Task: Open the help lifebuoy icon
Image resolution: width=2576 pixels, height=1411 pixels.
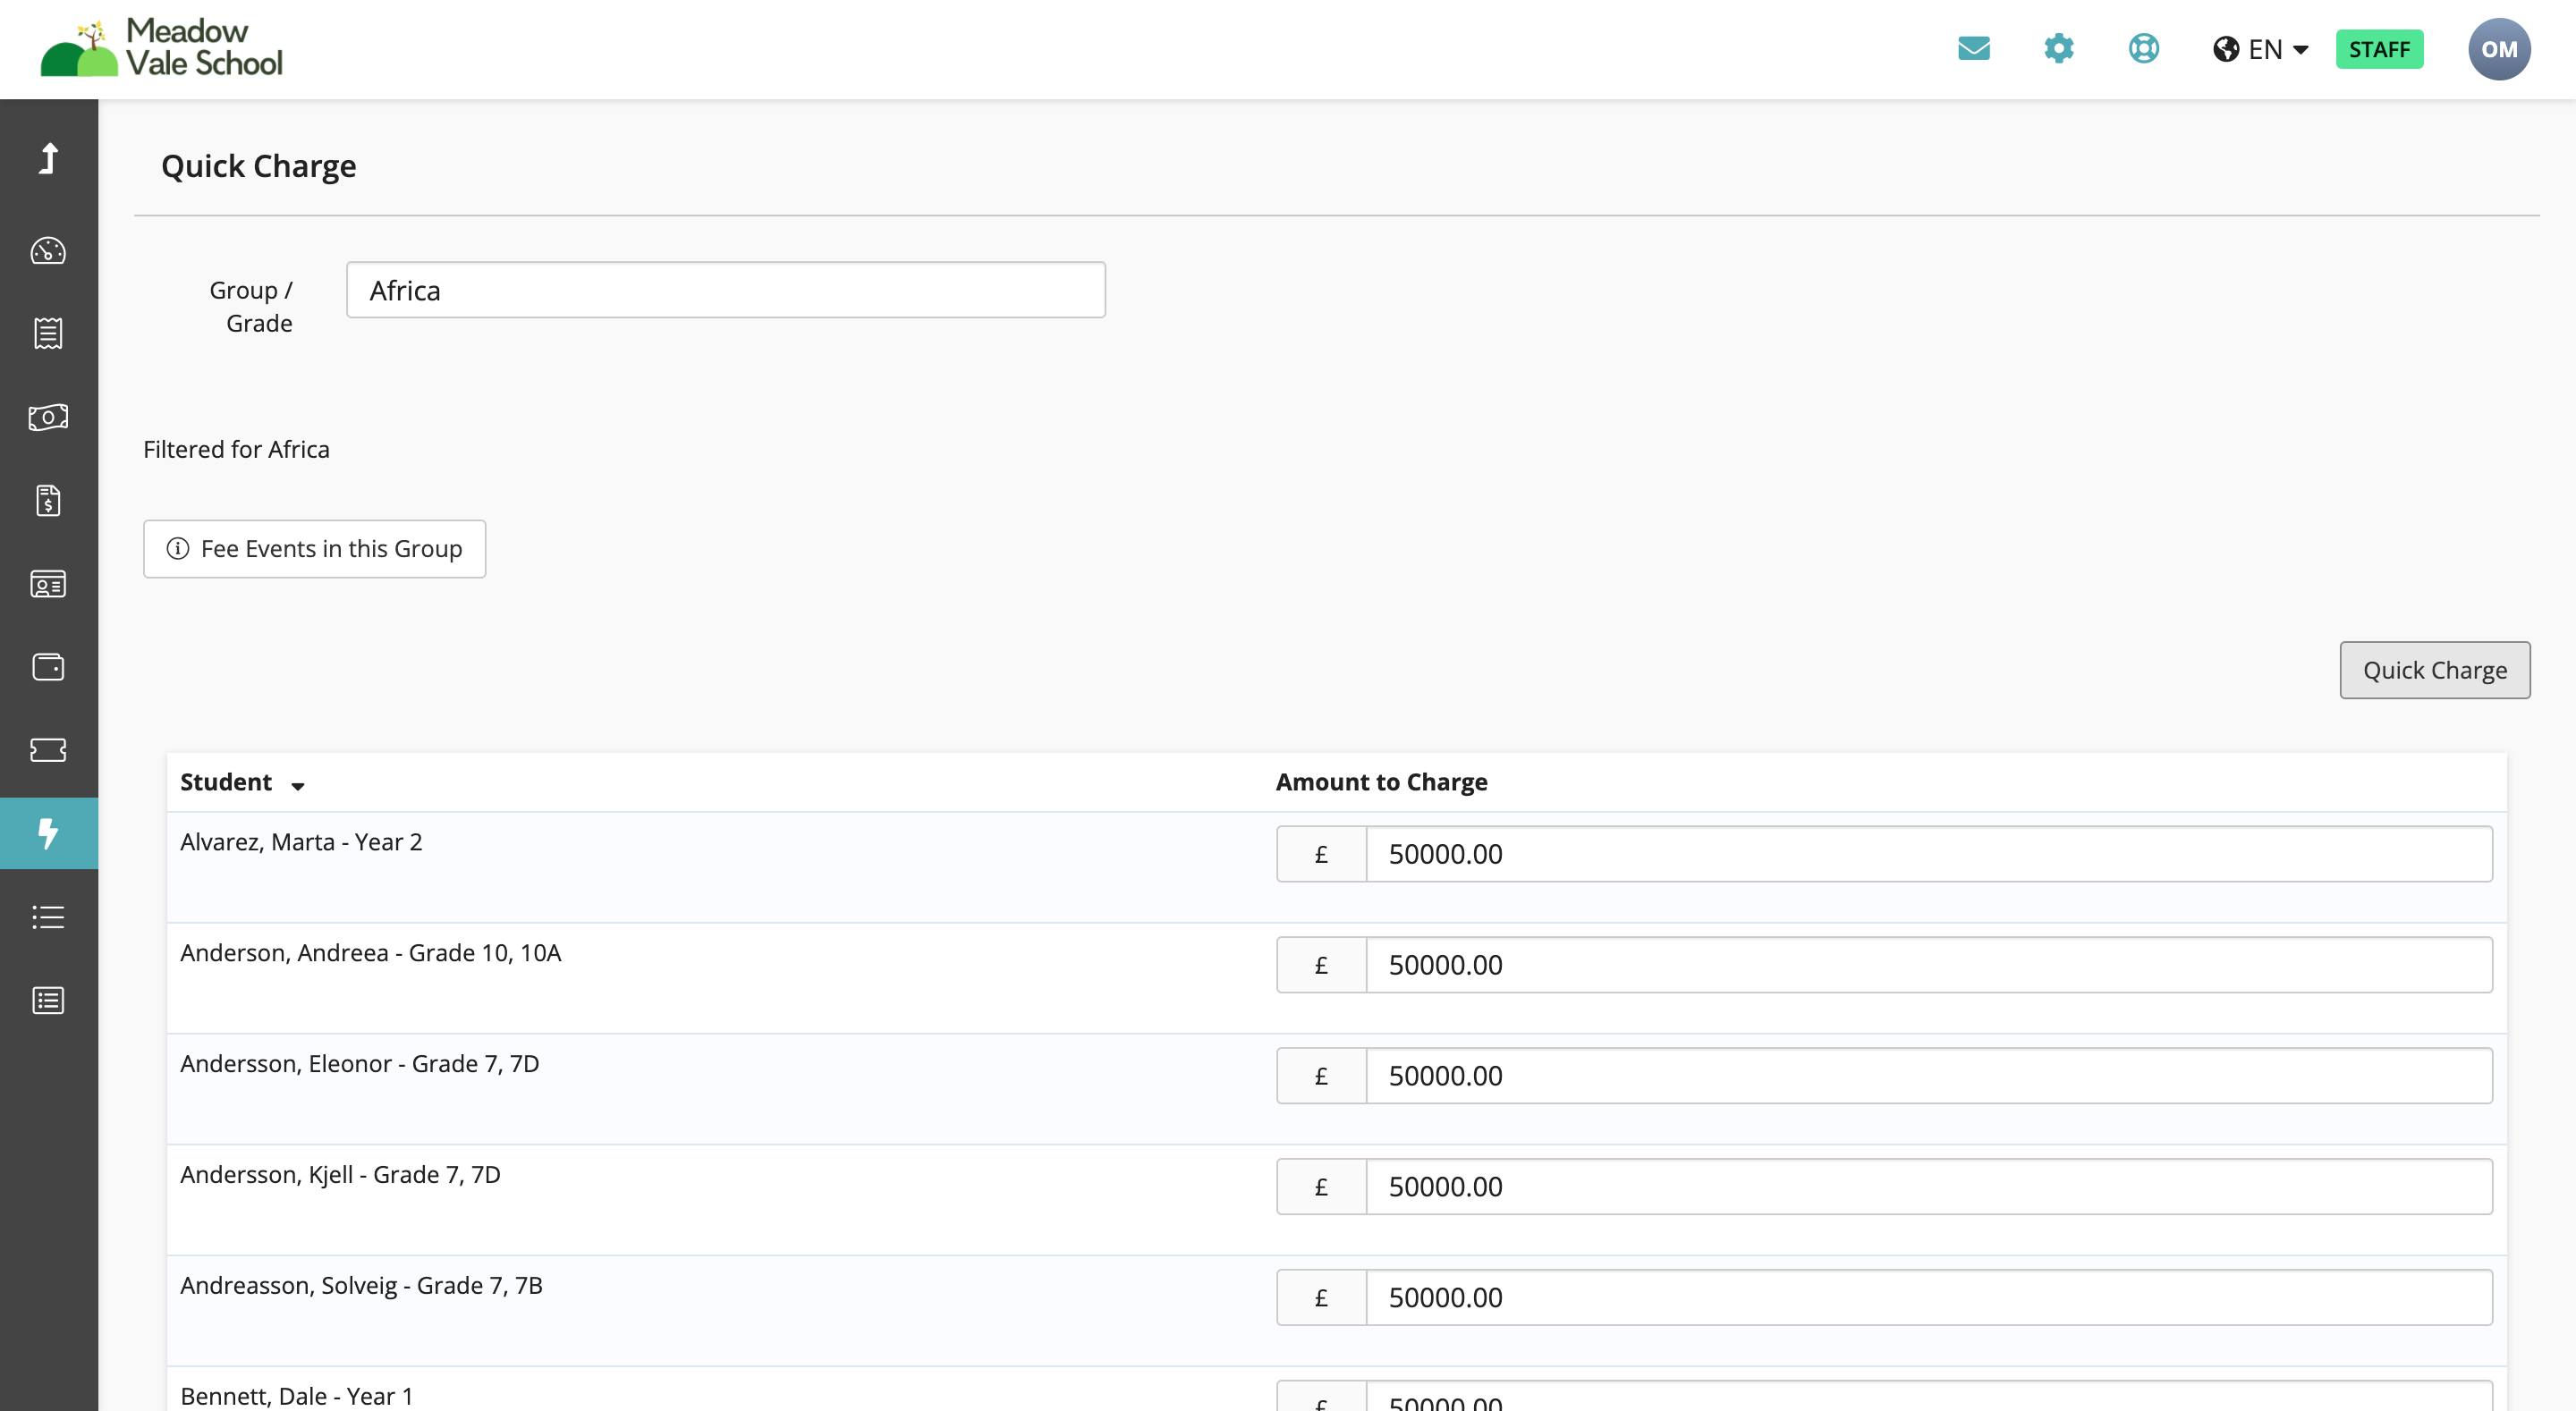Action: (2143, 48)
